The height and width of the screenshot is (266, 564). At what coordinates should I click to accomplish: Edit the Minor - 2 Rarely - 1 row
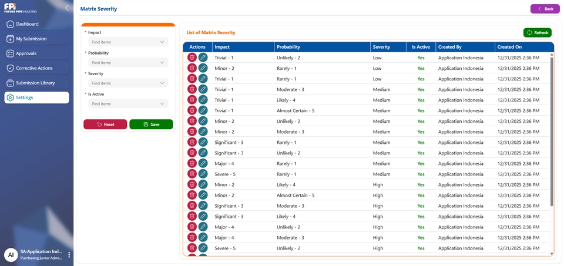[x=203, y=68]
